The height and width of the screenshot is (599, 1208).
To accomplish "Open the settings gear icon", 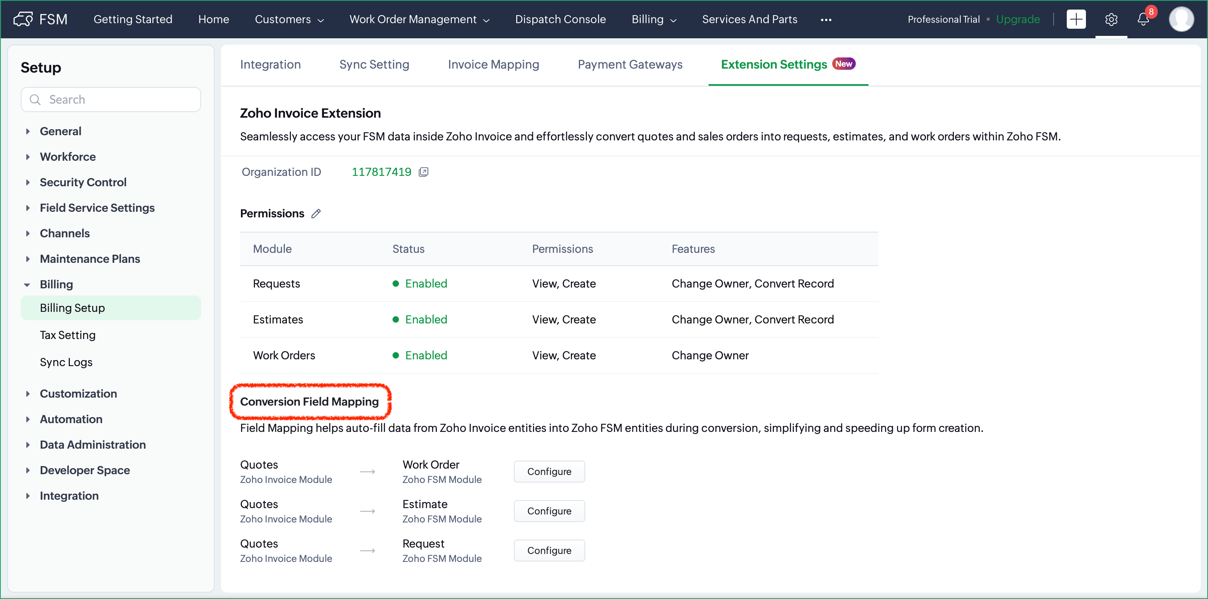I will pos(1111,19).
